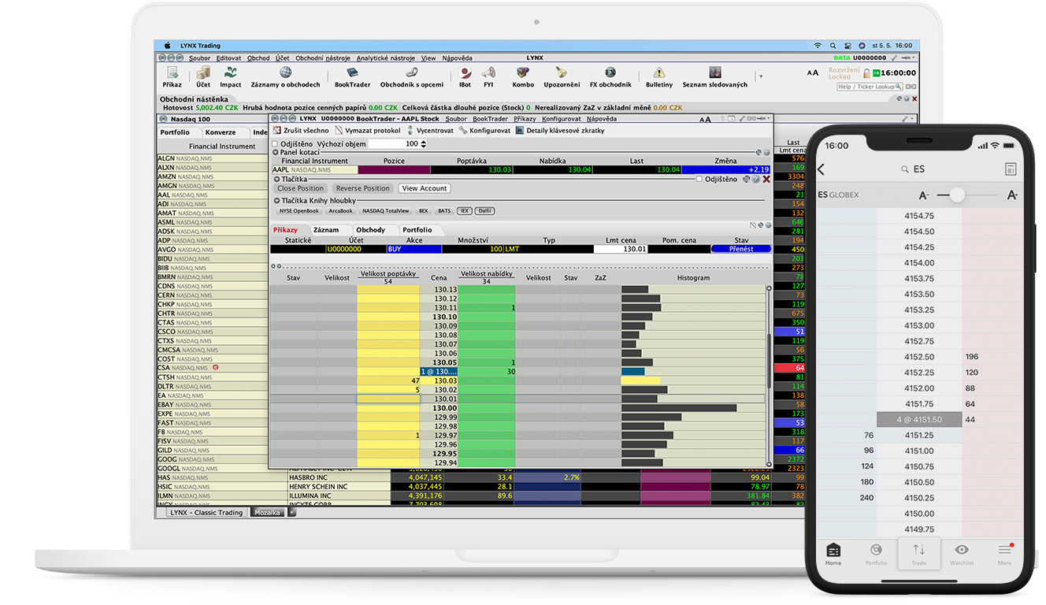Click Vycentrovat recenter icon
1046x605 pixels.
coord(430,130)
